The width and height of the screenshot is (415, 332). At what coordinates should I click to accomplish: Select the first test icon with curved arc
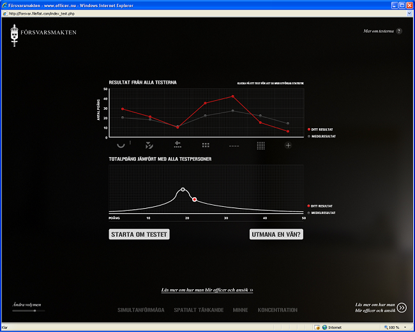pos(121,146)
